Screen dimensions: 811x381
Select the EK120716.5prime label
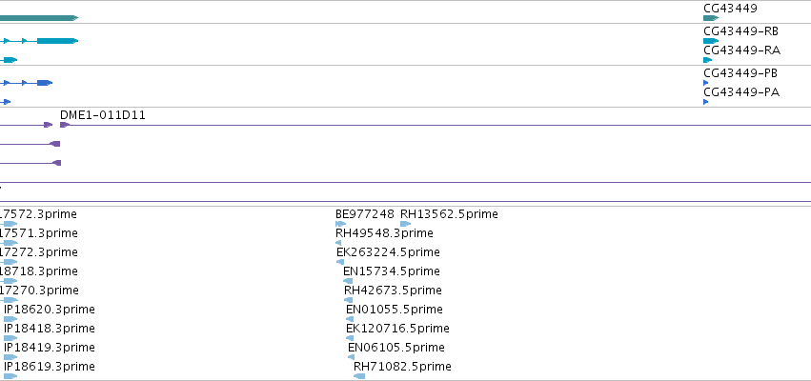[x=397, y=329]
